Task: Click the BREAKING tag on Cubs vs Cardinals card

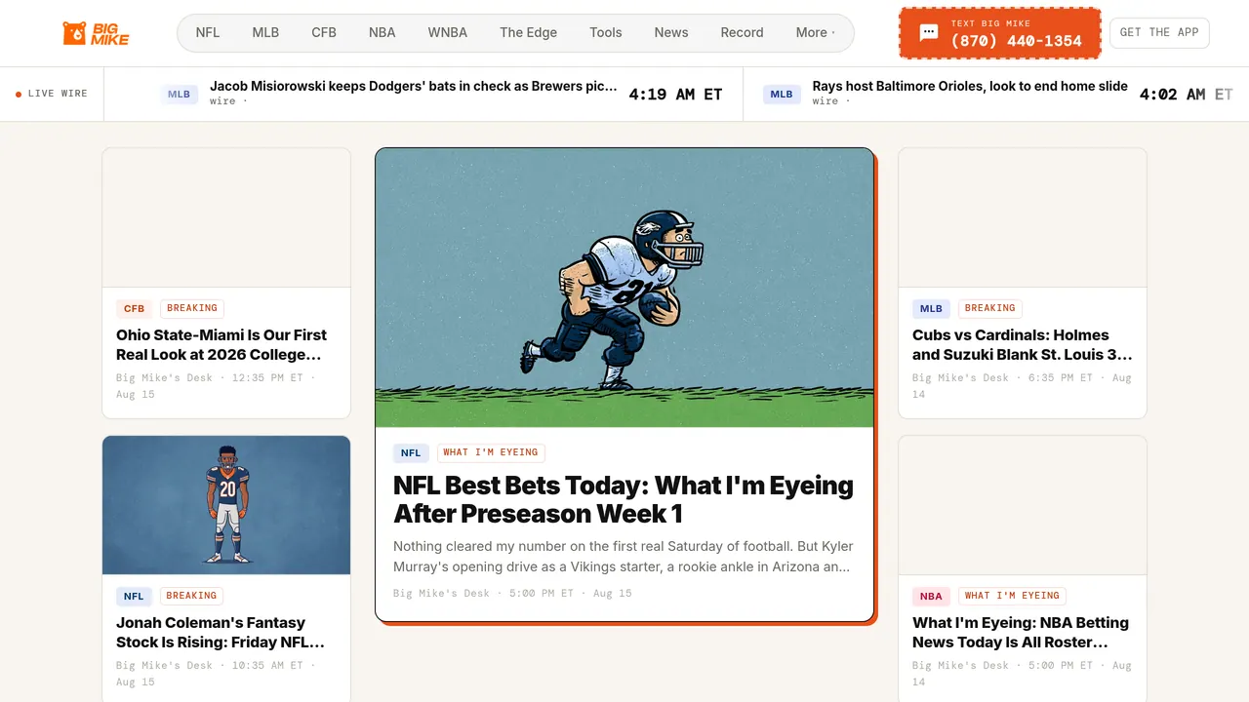Action: pyautogui.click(x=990, y=308)
